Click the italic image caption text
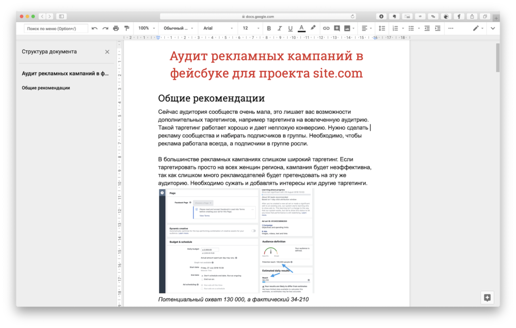Viewport: 516px width, 328px height. pos(233,299)
